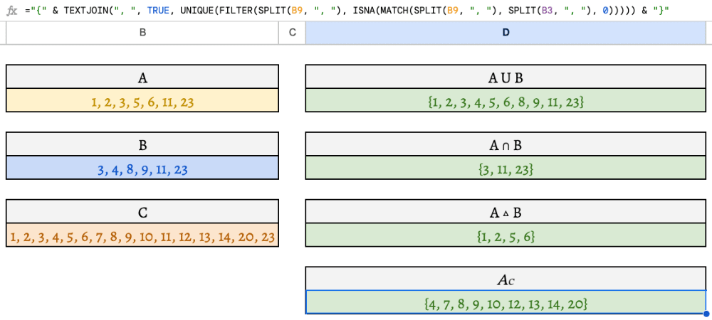
Task: Click the A ∩ B heading cell
Action: pyautogui.click(x=506, y=144)
